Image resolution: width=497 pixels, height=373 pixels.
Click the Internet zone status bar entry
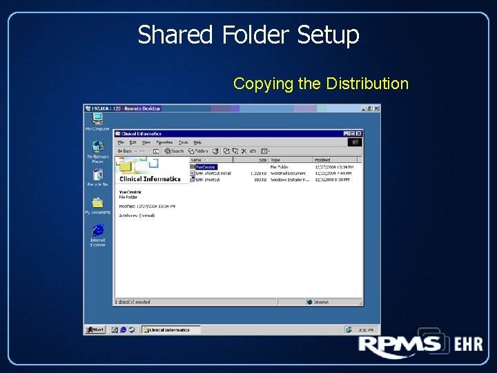tap(318, 302)
